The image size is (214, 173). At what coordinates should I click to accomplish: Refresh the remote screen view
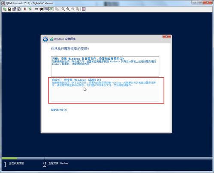point(30,9)
